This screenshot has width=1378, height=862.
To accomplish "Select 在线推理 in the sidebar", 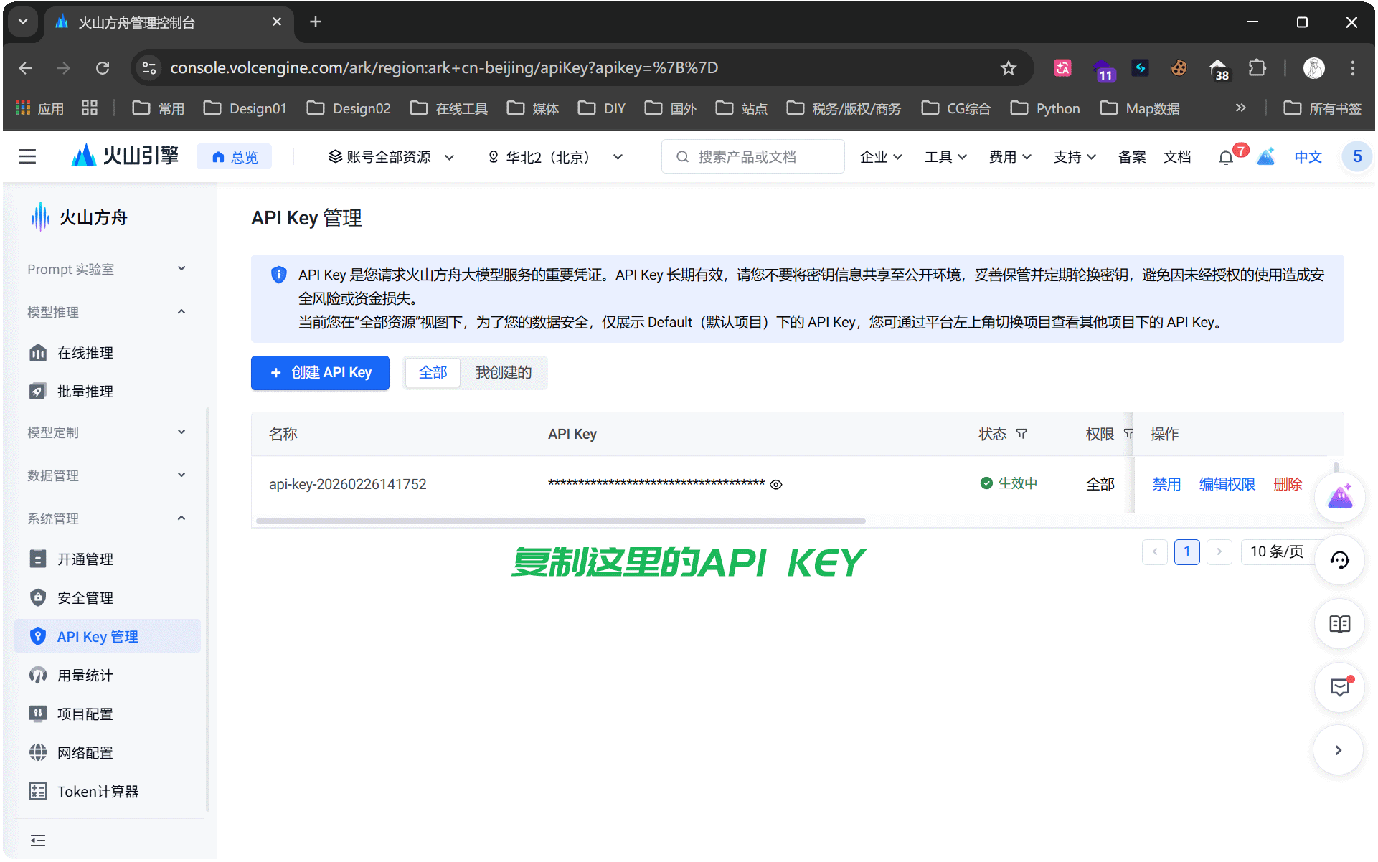I will (84, 352).
